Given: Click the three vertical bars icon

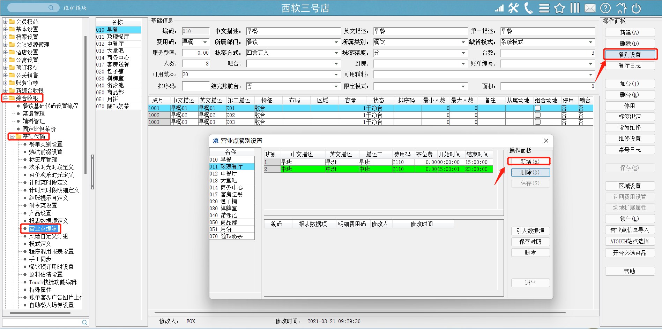Looking at the screenshot, I should pyautogui.click(x=575, y=8).
